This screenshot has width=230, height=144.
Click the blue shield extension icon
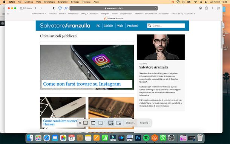(60, 8)
